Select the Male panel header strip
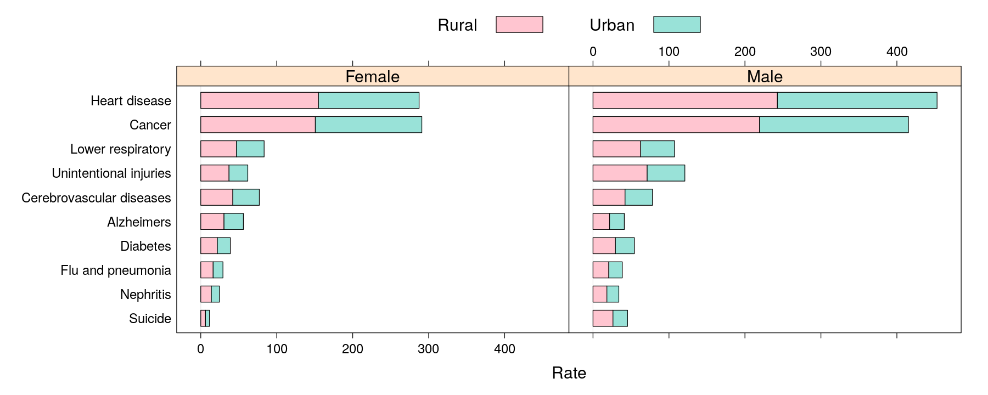The width and height of the screenshot is (988, 395). point(765,76)
